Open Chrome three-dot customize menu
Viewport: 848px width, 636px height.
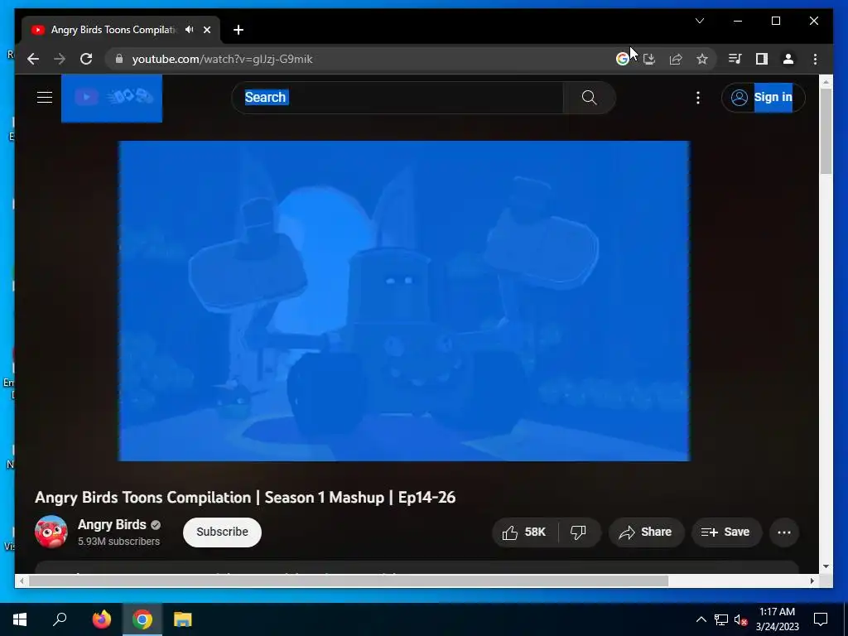coord(815,59)
